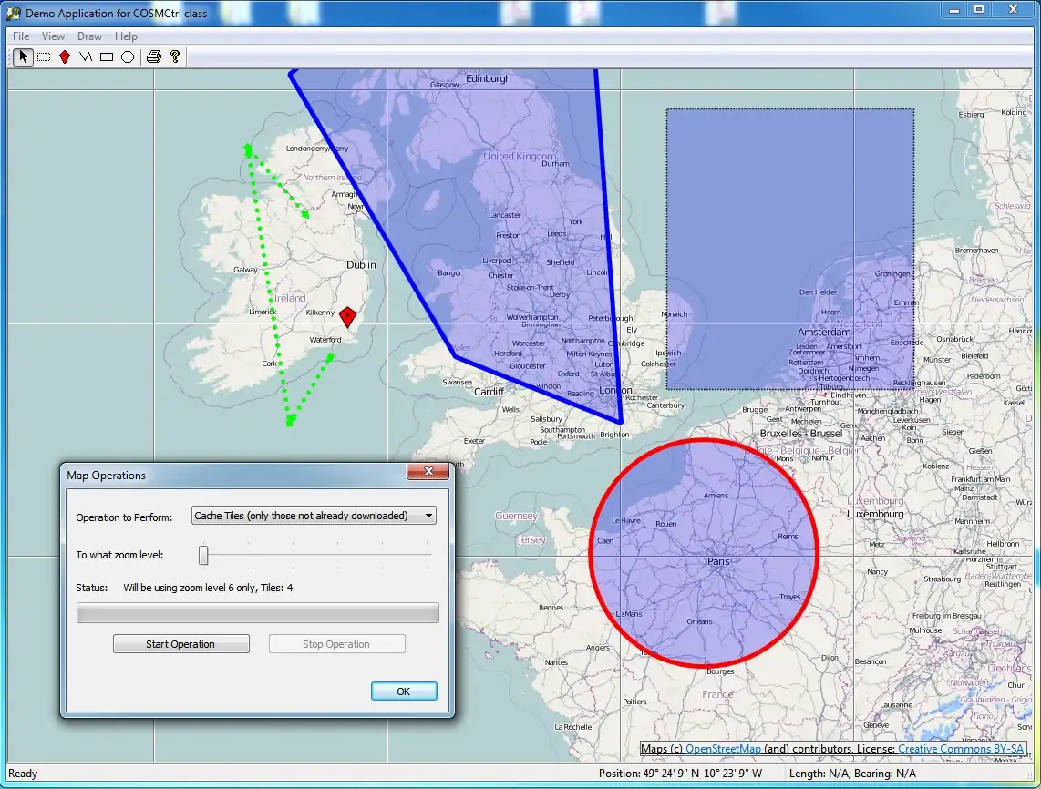Select the dotted selection rectangle tool

(43, 57)
